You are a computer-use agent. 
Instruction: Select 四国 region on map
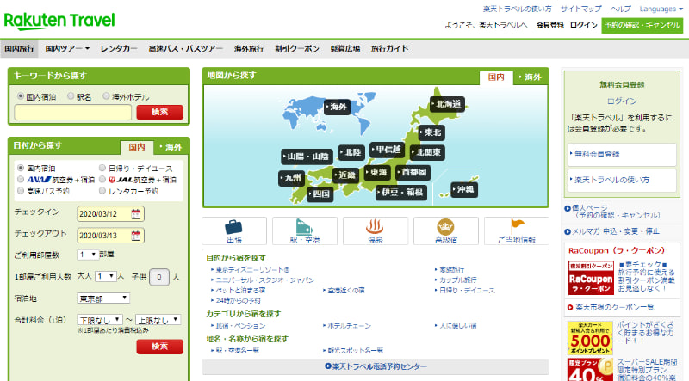click(320, 194)
